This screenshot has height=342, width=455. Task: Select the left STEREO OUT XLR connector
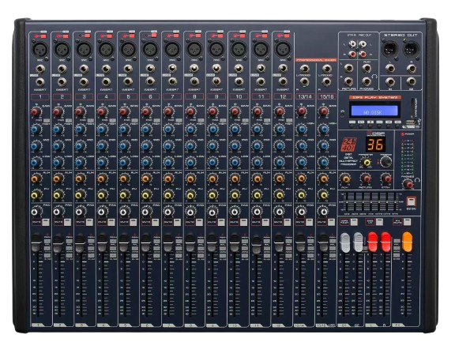[x=390, y=50]
